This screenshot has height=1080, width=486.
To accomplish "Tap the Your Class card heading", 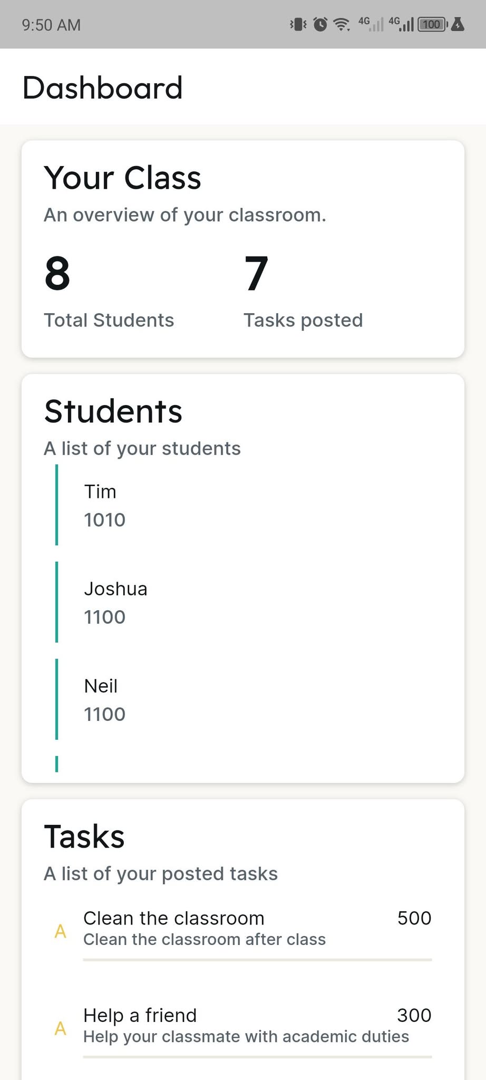I will pos(123,178).
